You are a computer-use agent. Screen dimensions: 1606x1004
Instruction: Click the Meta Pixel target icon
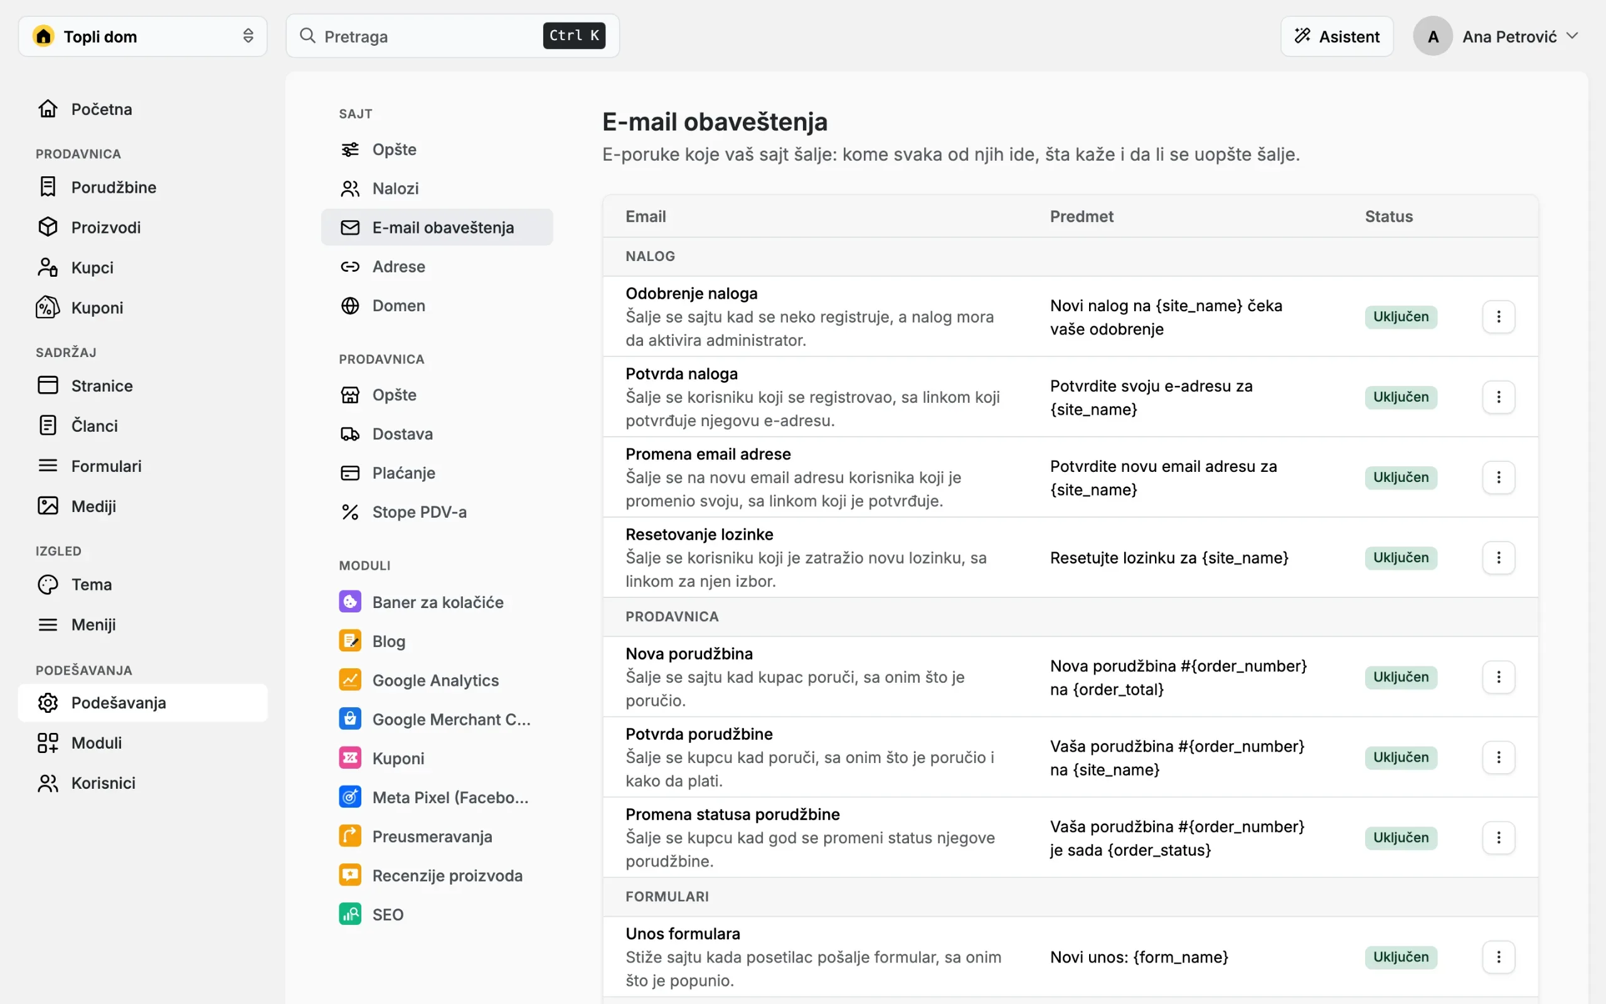pos(349,797)
